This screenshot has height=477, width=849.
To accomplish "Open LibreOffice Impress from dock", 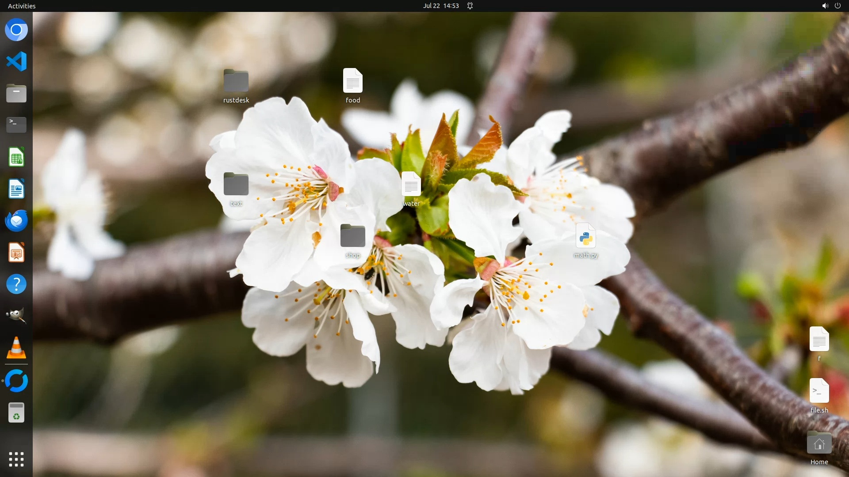I will click(x=16, y=253).
